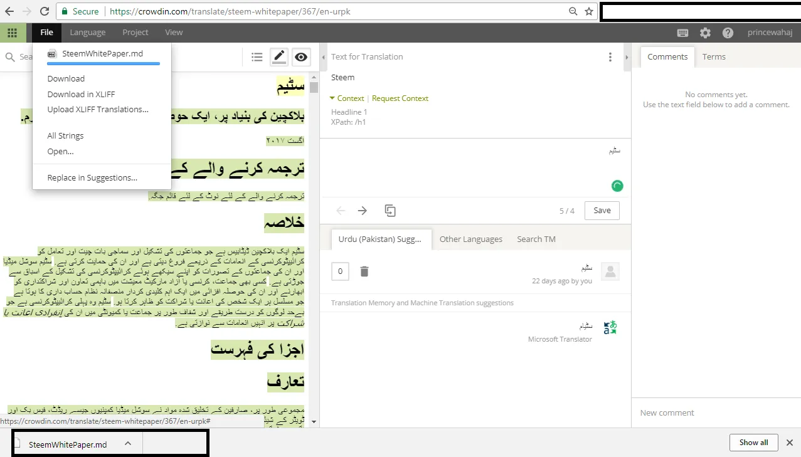Click the search magnifier in strings panel
This screenshot has width=801, height=457.
10,57
